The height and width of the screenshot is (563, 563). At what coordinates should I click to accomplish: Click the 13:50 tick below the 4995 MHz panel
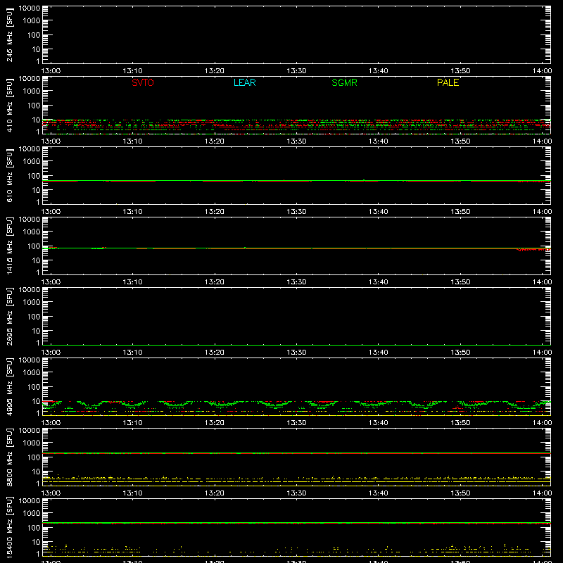(x=460, y=423)
